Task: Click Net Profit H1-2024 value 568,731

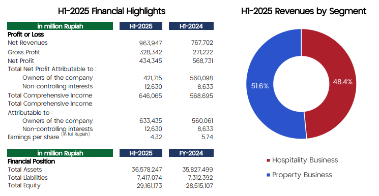Action: coord(203,61)
